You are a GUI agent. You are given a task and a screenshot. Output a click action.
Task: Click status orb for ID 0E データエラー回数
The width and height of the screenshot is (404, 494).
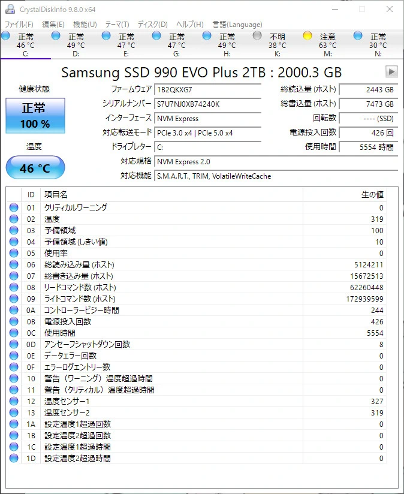[14, 356]
